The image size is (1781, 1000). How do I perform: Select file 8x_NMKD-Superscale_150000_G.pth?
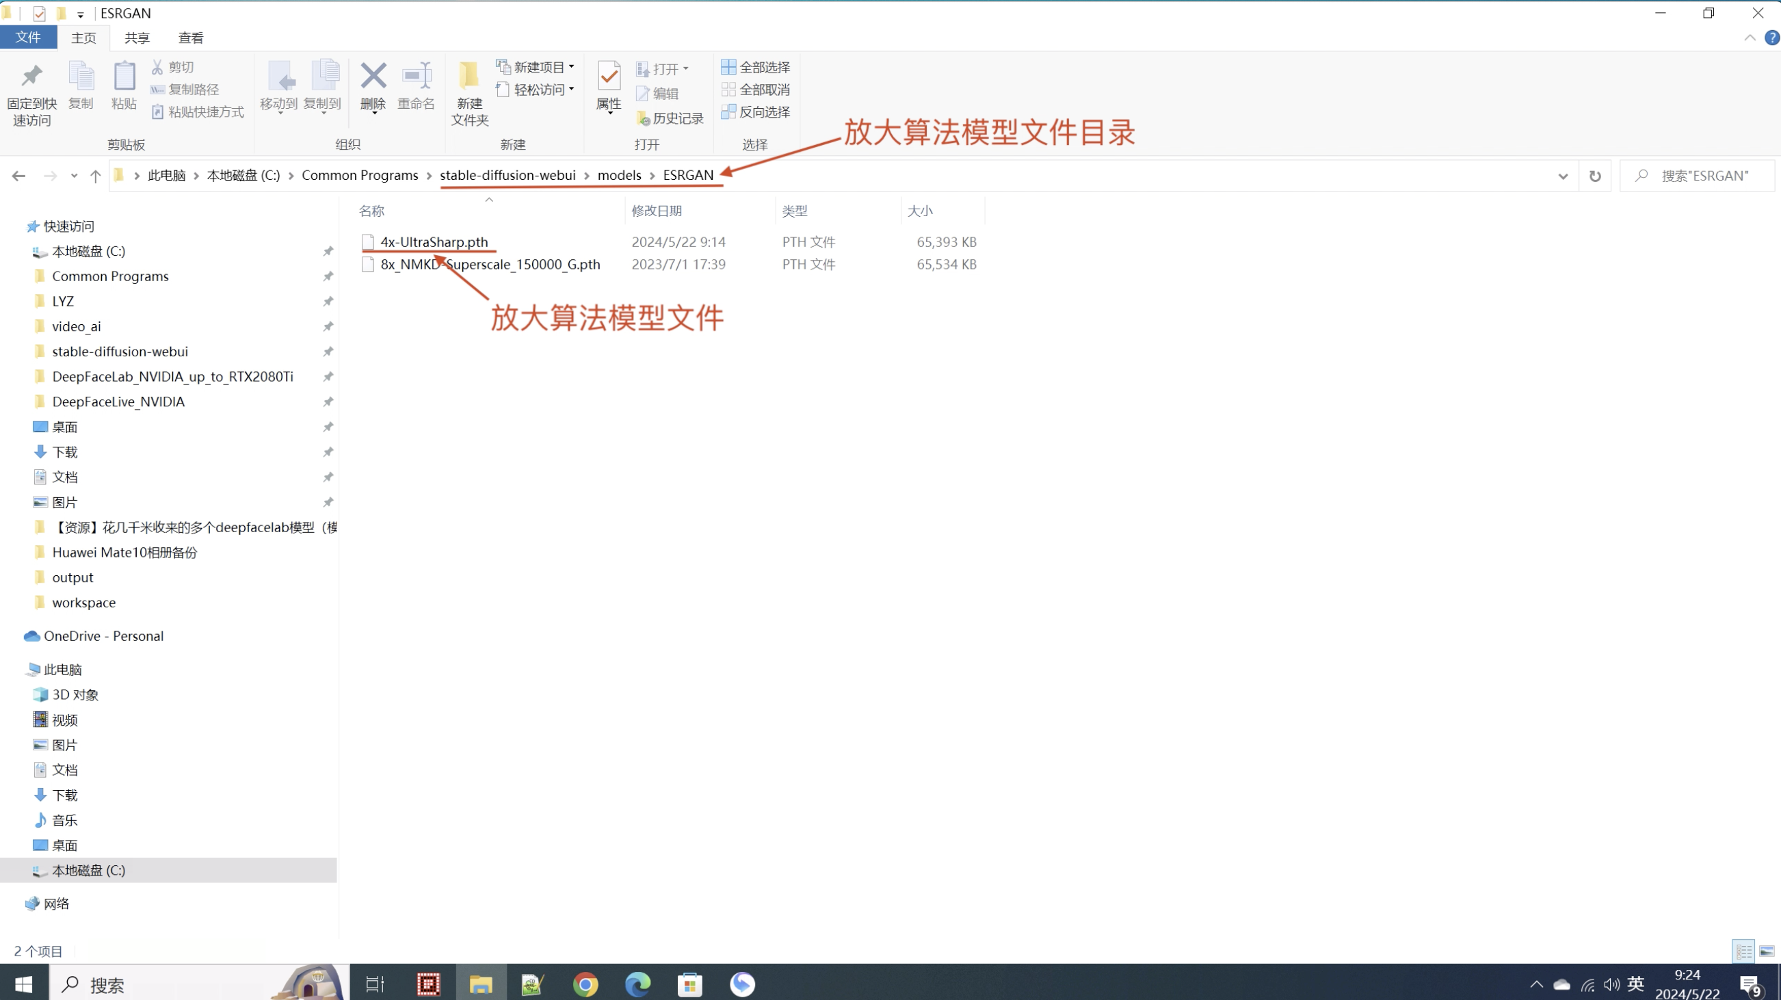(x=490, y=264)
